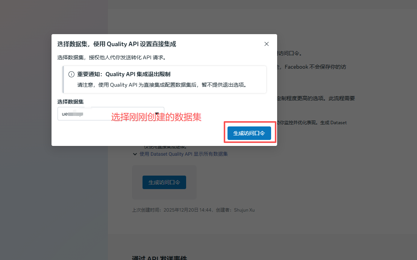This screenshot has height=260, width=417.
Task: Click the 通过 API 发送事件 section heading
Action: tap(159, 258)
